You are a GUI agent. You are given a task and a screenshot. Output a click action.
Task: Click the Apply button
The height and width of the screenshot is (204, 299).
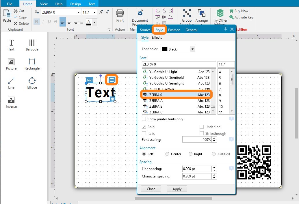point(177,189)
